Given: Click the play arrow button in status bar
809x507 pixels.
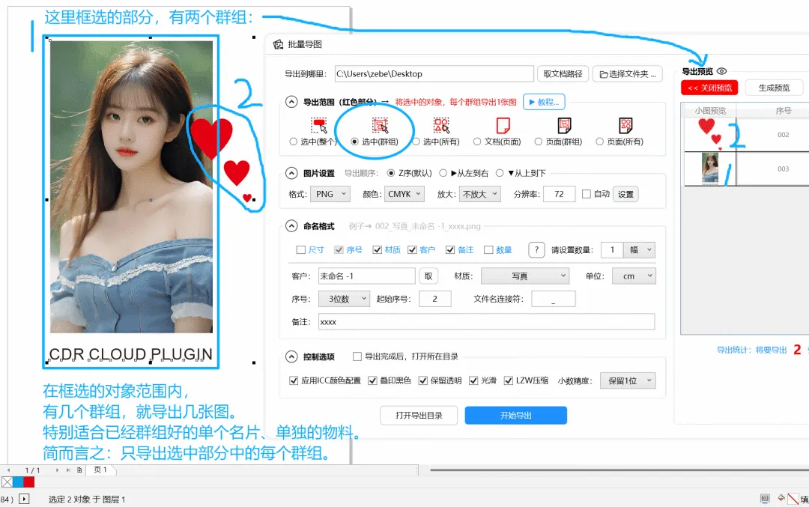Looking at the screenshot, I should point(24,499).
